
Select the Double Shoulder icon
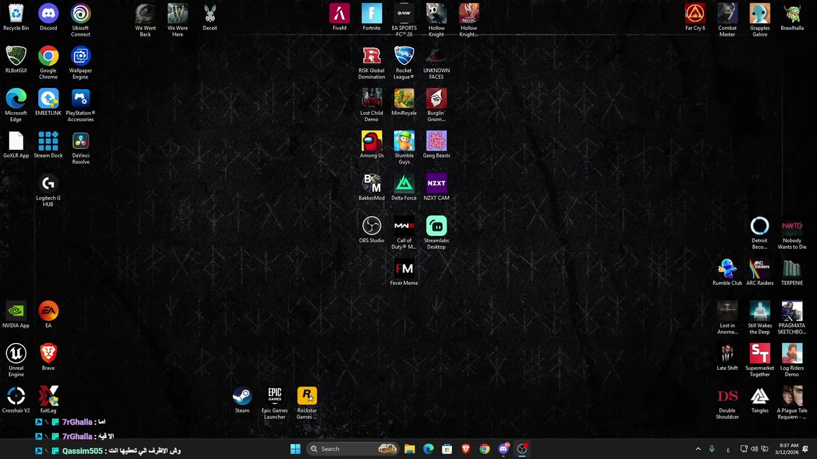click(x=728, y=403)
